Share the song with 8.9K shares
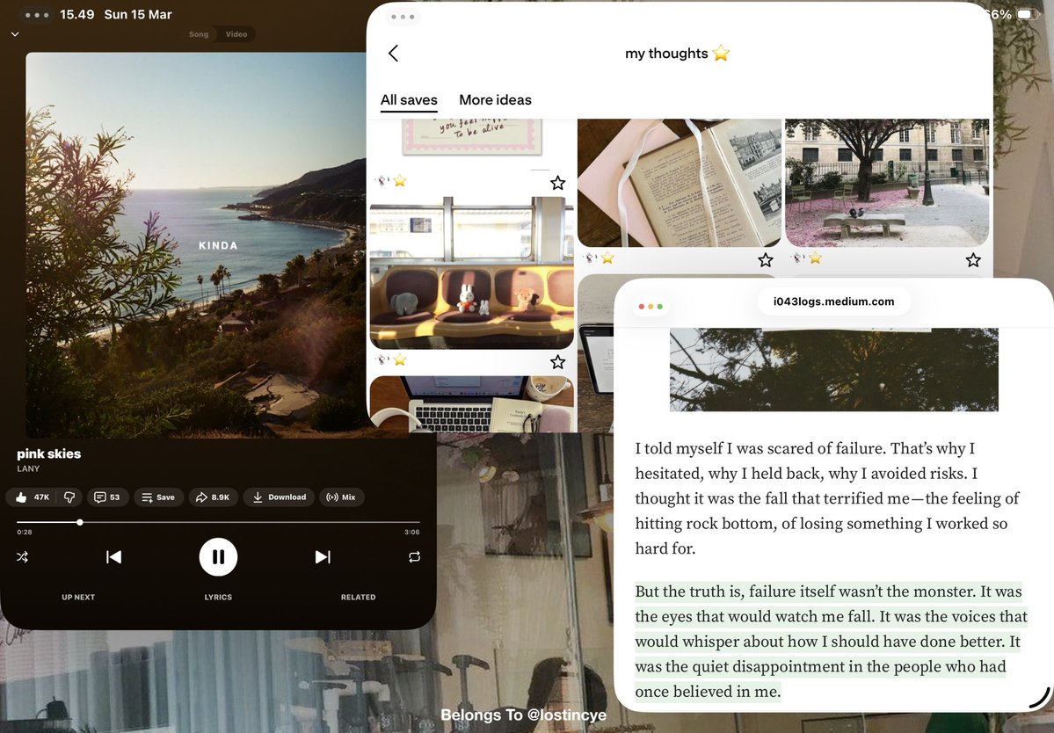This screenshot has width=1054, height=733. (213, 497)
